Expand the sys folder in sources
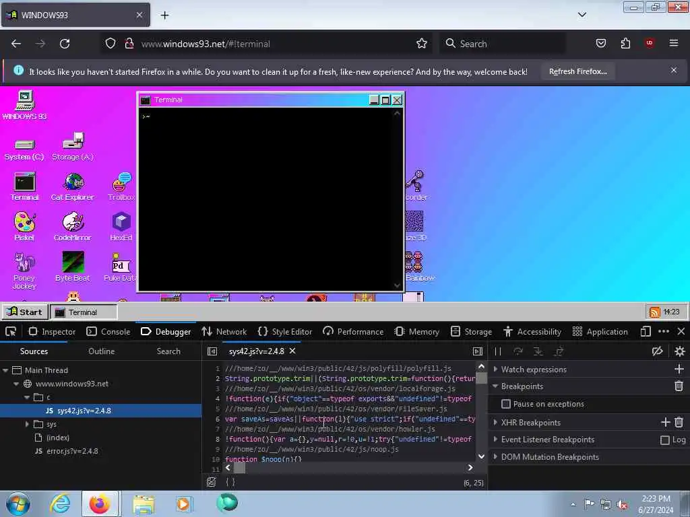The image size is (690, 517). coord(27,424)
